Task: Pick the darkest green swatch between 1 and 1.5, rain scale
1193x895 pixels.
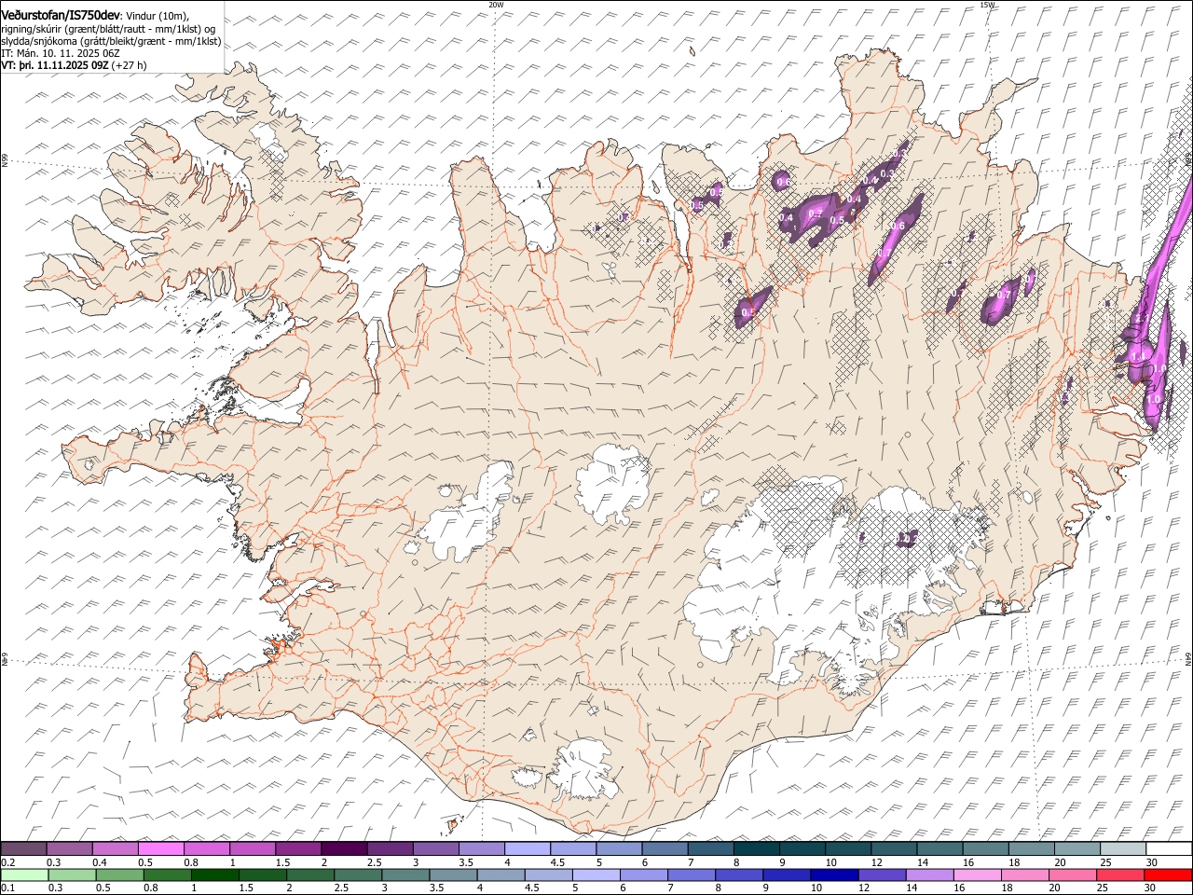Action: coord(214,874)
